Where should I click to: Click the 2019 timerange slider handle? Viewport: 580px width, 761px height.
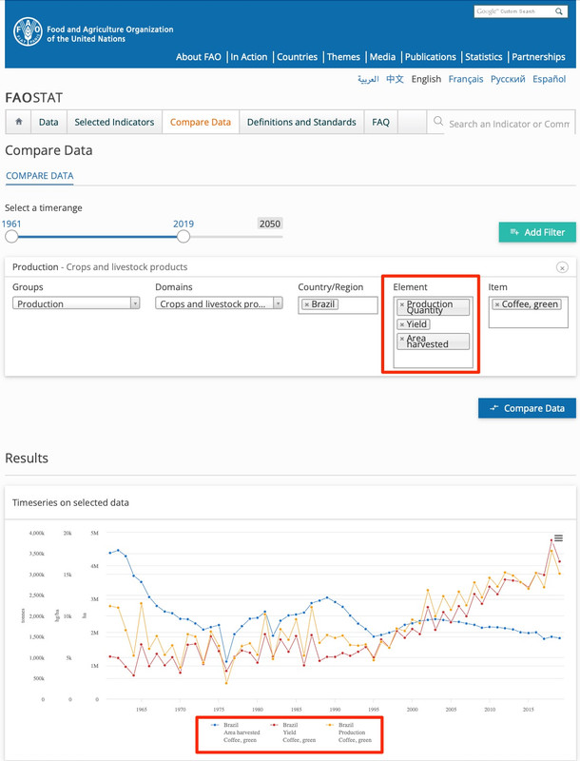point(184,236)
